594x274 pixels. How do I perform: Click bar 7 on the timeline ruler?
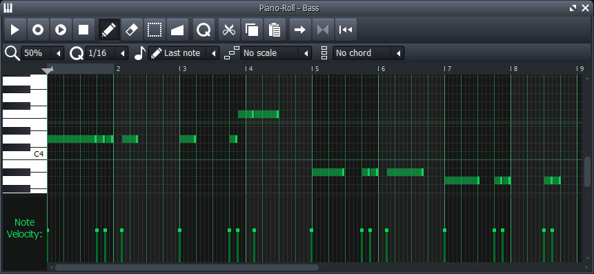coord(449,68)
